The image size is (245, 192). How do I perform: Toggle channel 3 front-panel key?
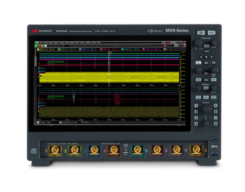click(x=196, y=118)
